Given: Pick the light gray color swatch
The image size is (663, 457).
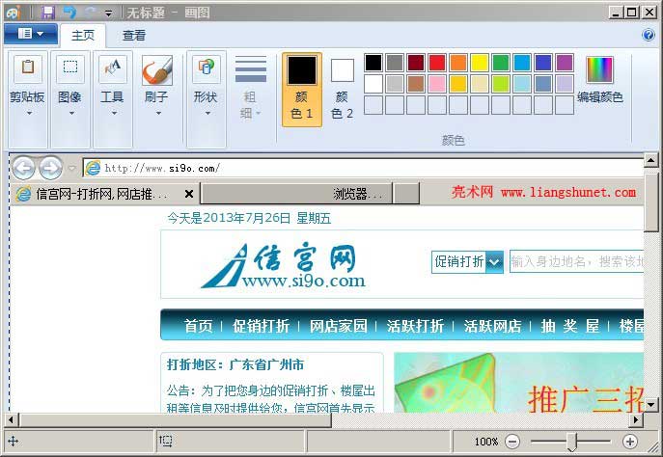Looking at the screenshot, I should (395, 84).
